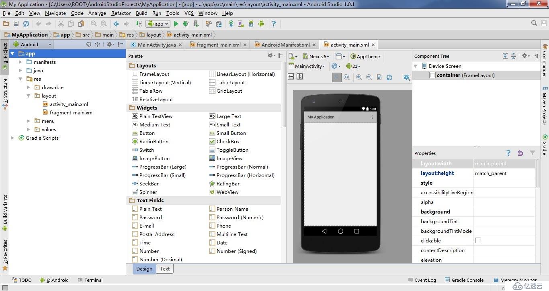Open the MainActivity association dropdown
The width and height of the screenshot is (549, 291).
coord(307,66)
